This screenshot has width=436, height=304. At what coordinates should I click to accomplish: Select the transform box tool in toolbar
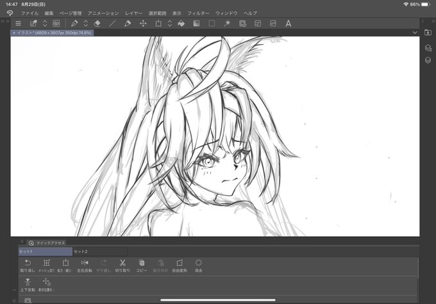[x=158, y=24]
